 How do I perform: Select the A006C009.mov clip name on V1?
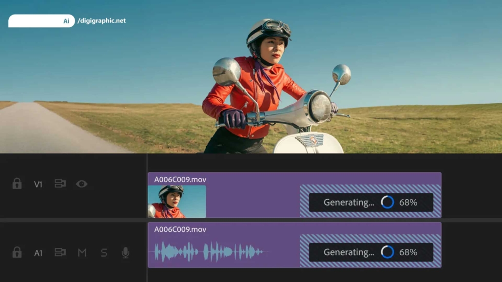(180, 180)
